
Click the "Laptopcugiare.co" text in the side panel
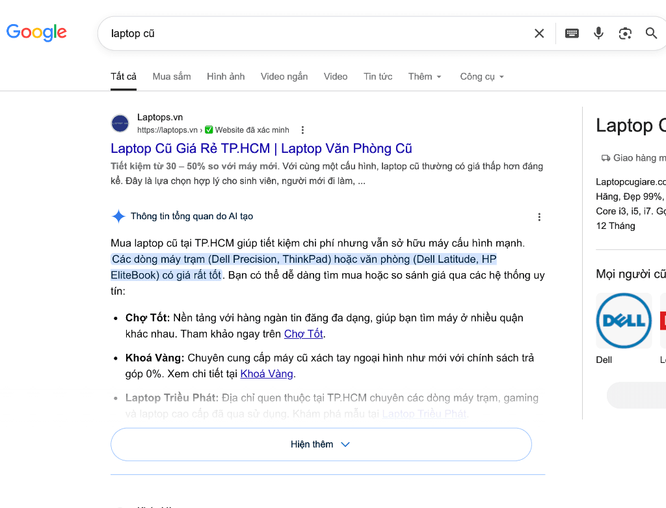[x=631, y=181]
